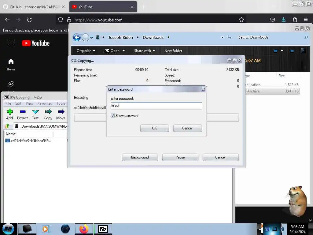Screen dimensions: 313x235
Task: Switch to the GitHub chronosmiki tab
Action: pos(34,7)
